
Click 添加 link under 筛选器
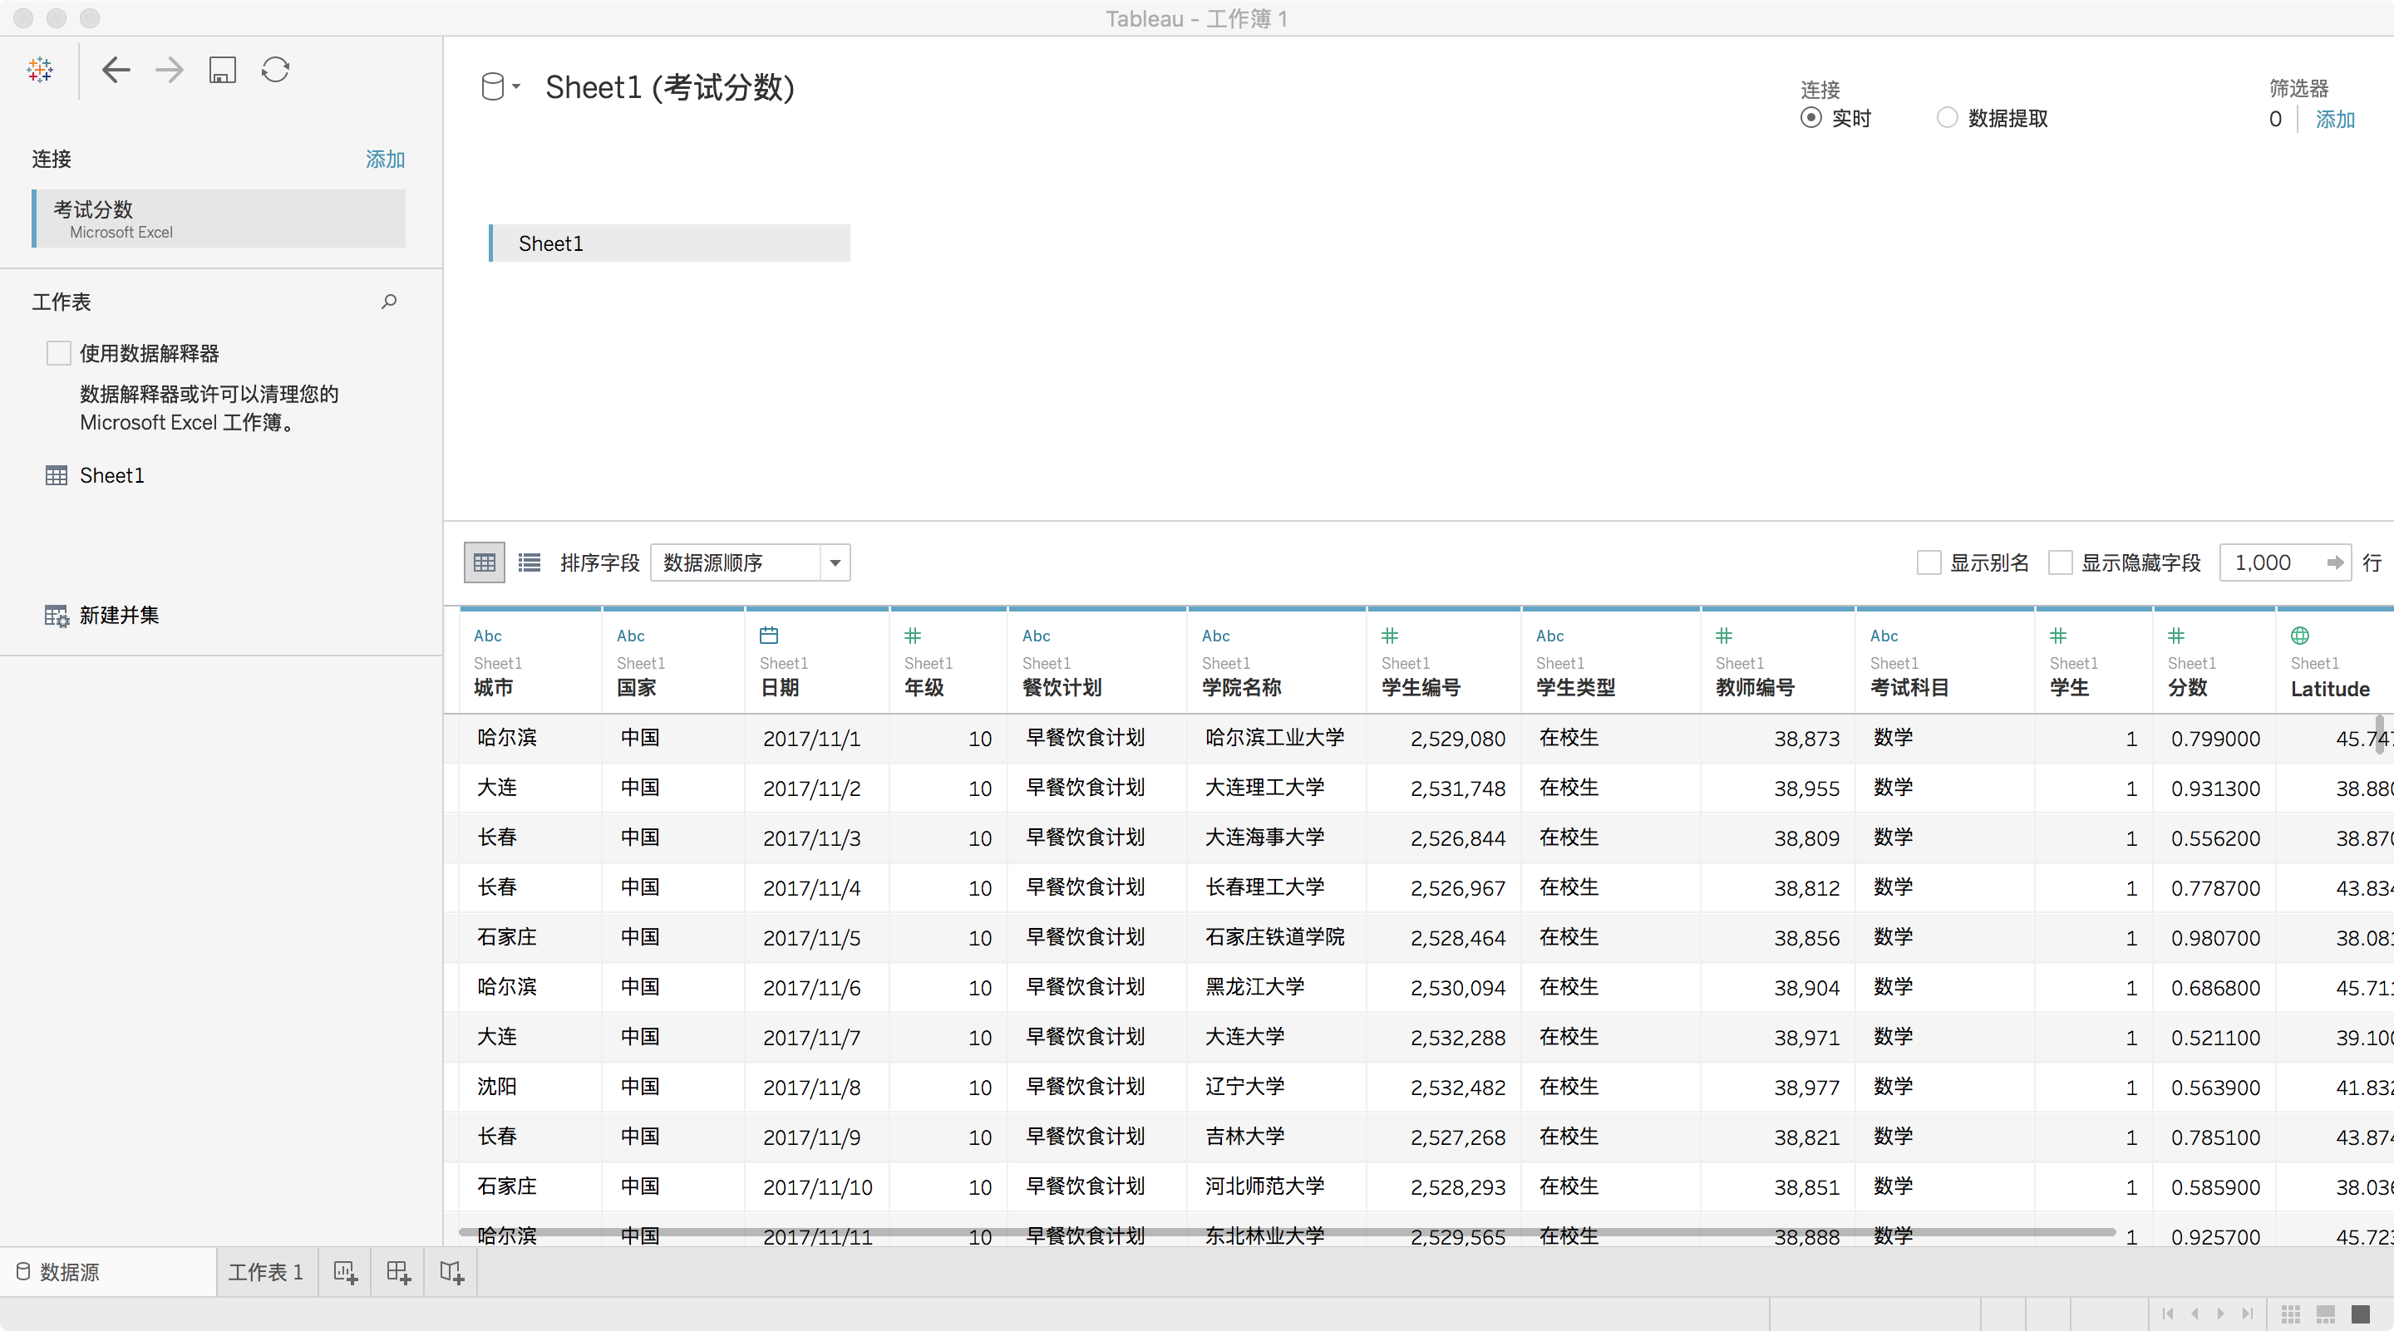[2333, 119]
